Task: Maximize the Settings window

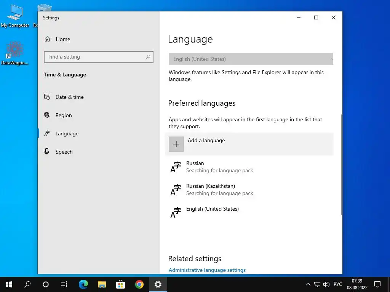Action: (x=316, y=17)
